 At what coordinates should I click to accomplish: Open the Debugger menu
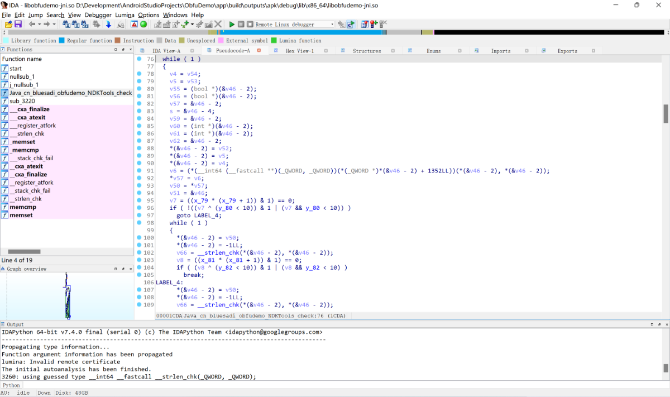(x=98, y=15)
